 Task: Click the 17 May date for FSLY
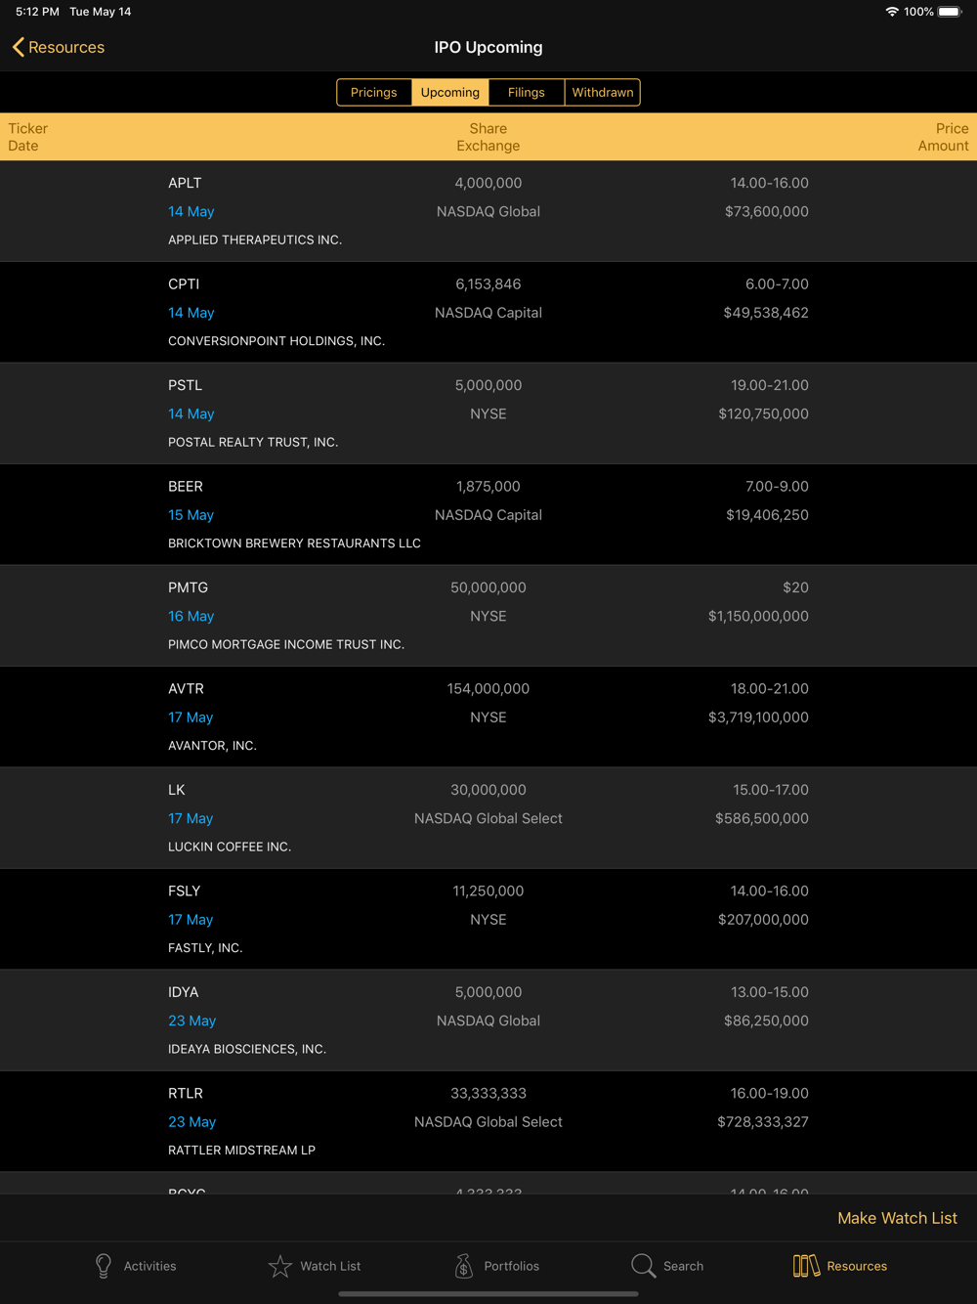click(x=191, y=920)
